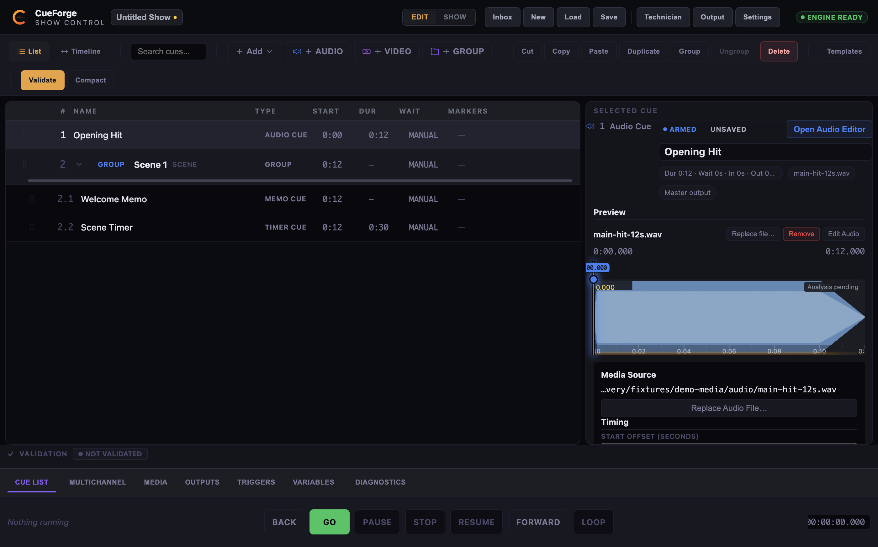Switch to the OUTPUTS tab
878x547 pixels.
(202, 482)
